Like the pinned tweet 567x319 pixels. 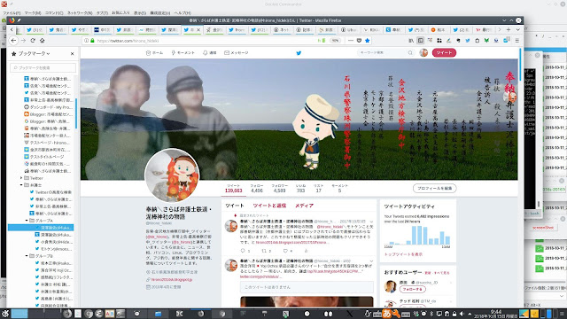(285, 251)
